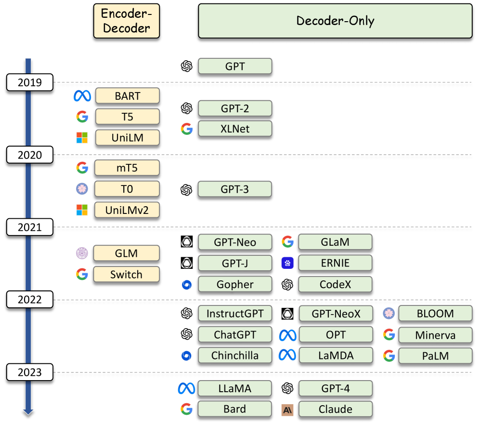
Task: Click the OpenAI logo beside ChatGPT
Action: pos(187,334)
